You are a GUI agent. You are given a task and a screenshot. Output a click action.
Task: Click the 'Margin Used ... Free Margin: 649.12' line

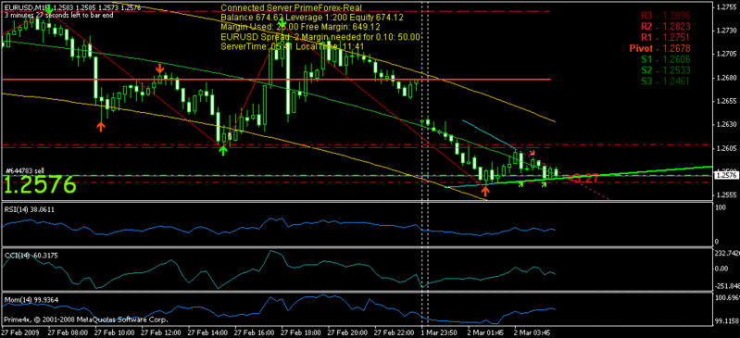[x=300, y=27]
